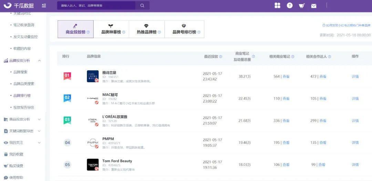Click the top search input field
Screen dimensions: 372x181
click(96, 6)
